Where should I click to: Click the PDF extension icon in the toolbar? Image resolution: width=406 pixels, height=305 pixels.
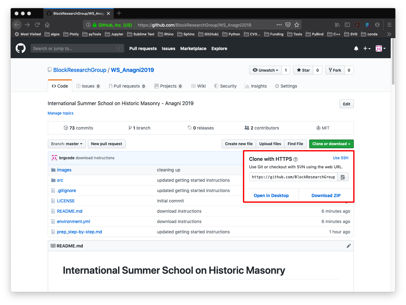click(x=357, y=25)
